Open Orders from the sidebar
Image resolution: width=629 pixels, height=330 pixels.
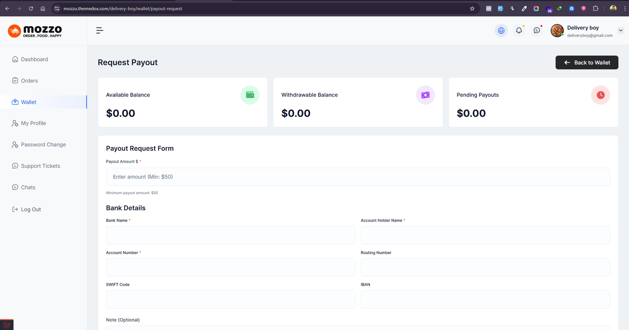[x=29, y=81]
